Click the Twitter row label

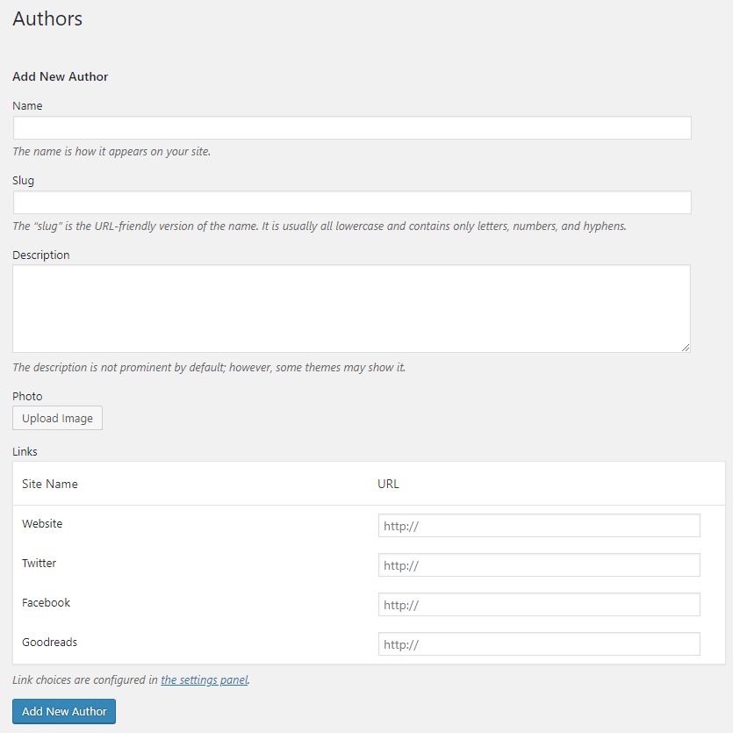click(x=39, y=564)
